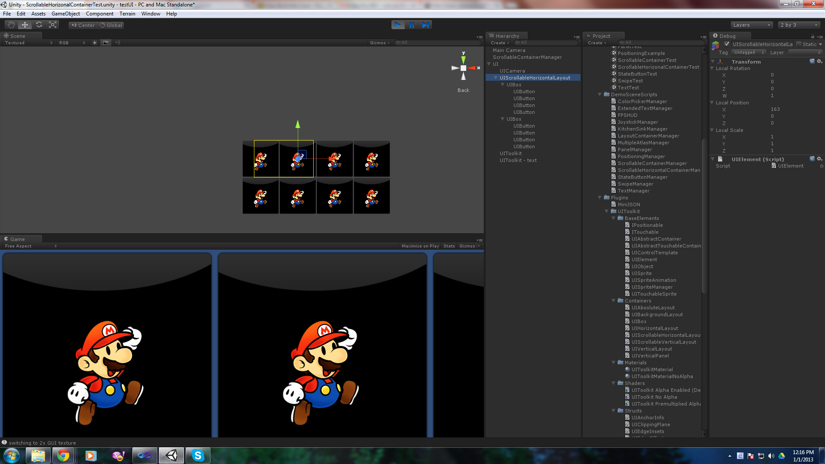The height and width of the screenshot is (464, 825).
Task: Click the Stats button in Game view
Action: [x=449, y=246]
